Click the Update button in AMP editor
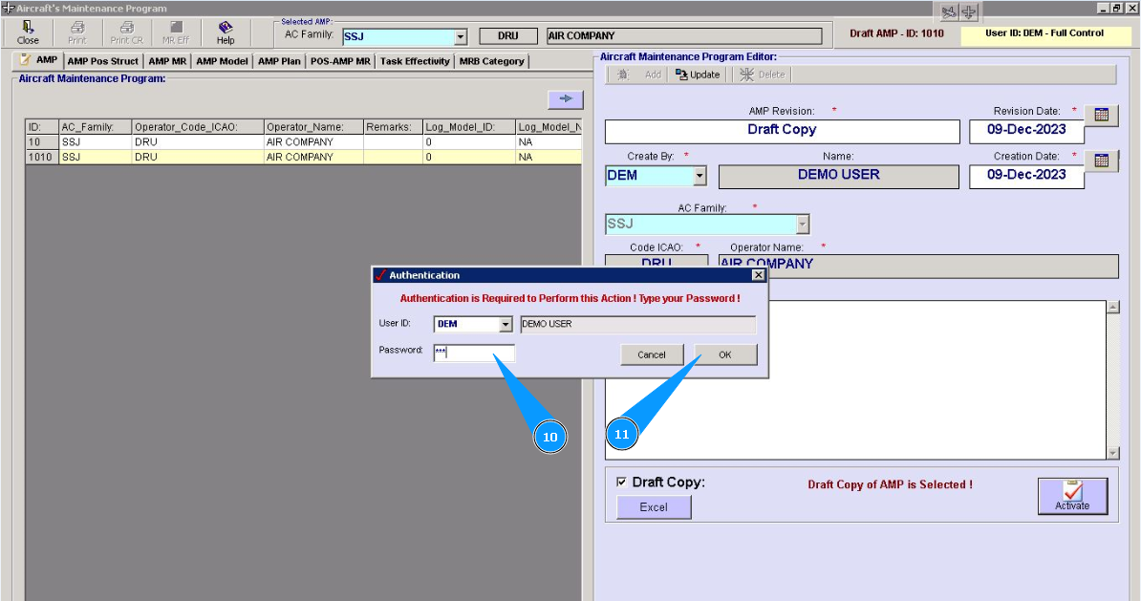The image size is (1141, 601). [697, 75]
